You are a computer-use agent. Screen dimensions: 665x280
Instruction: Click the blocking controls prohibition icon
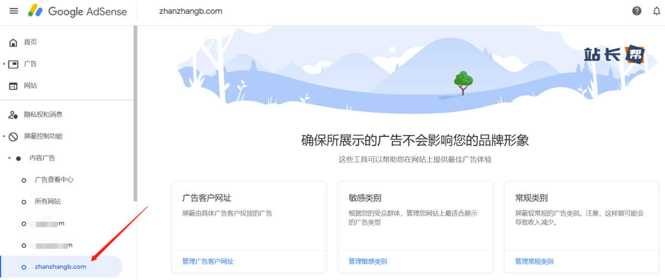[x=13, y=136]
